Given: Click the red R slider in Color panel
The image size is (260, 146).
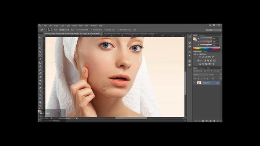Looking at the screenshot, I should point(206,38).
